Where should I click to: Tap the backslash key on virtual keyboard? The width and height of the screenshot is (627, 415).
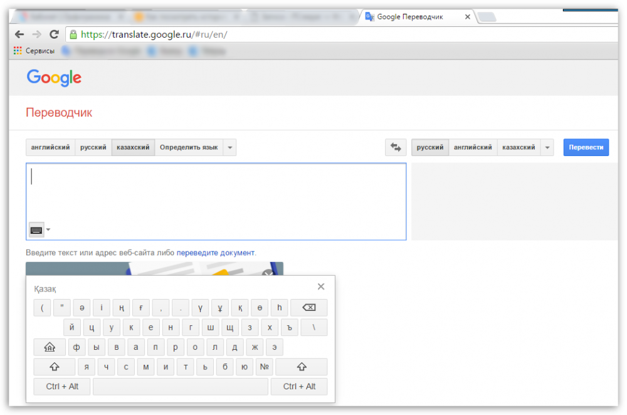(314, 327)
